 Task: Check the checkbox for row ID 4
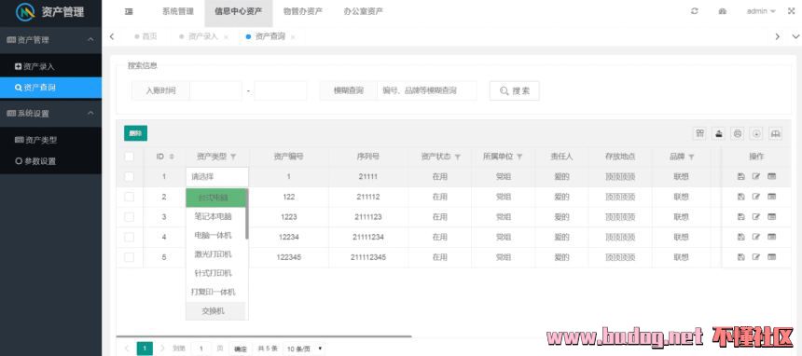tap(130, 237)
